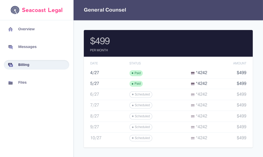This screenshot has height=157, width=263.
Task: Expand the AMOUNT column header
Action: coord(240,63)
